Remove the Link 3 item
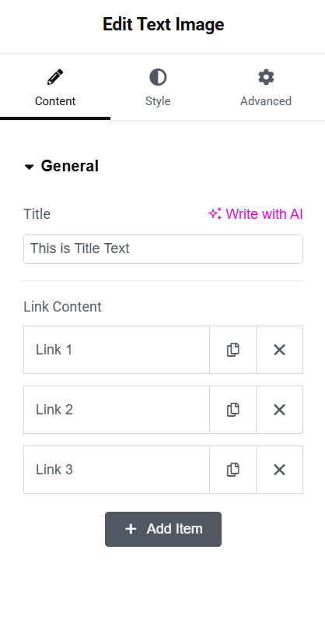The width and height of the screenshot is (325, 620). (x=279, y=470)
